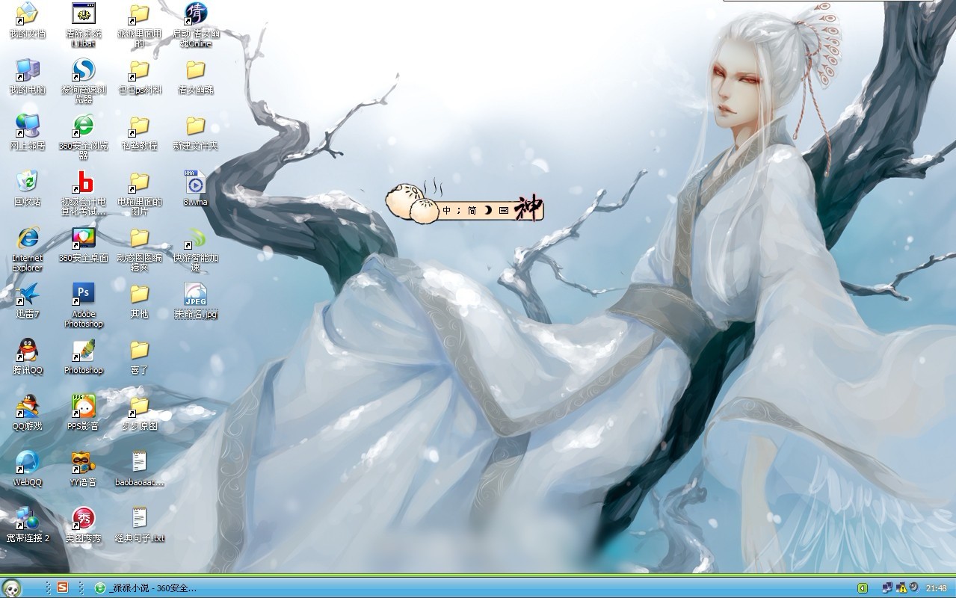Open 网上邻居 icon

[x=28, y=132]
